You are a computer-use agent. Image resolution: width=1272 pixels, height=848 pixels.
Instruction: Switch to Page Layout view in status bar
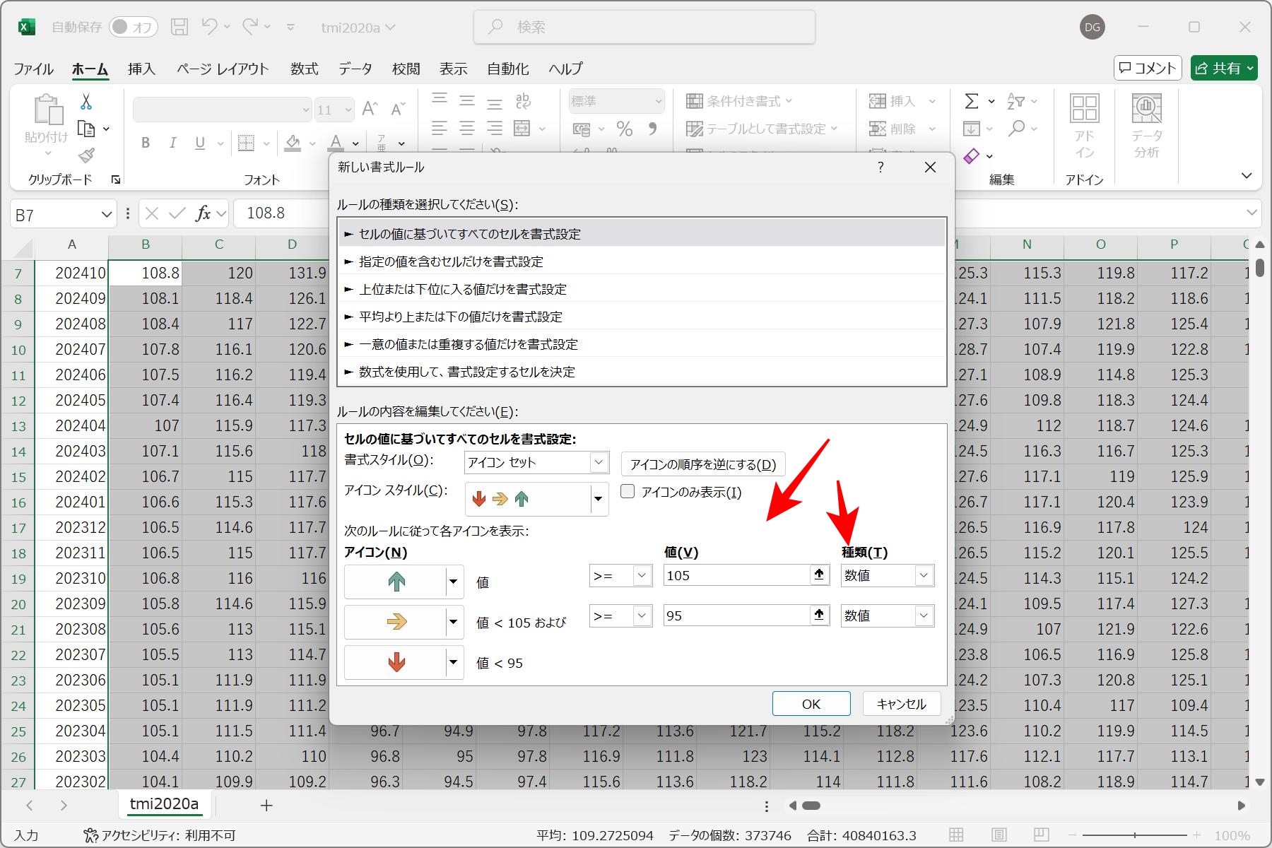coord(999,835)
